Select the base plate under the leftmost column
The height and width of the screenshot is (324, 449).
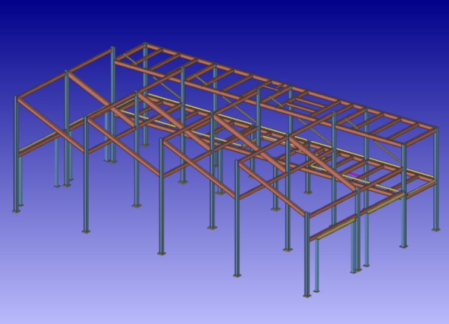point(16,211)
